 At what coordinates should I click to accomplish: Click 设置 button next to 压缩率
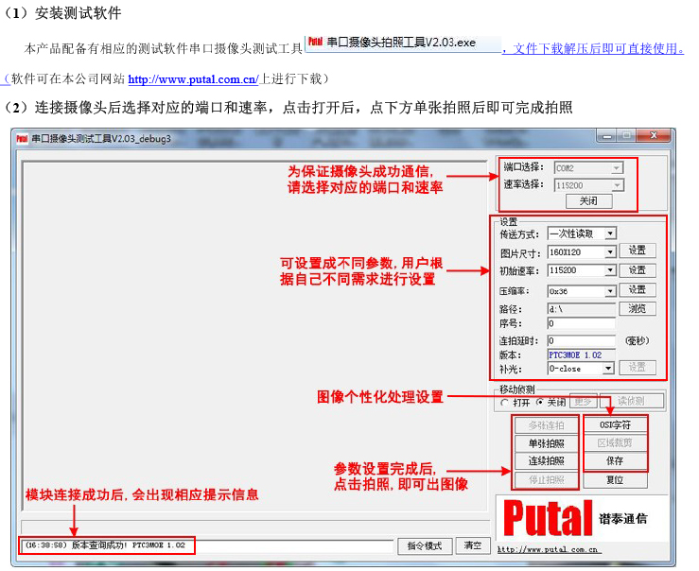pos(638,289)
